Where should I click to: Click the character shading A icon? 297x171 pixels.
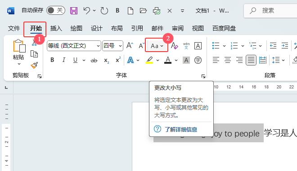pos(186,60)
